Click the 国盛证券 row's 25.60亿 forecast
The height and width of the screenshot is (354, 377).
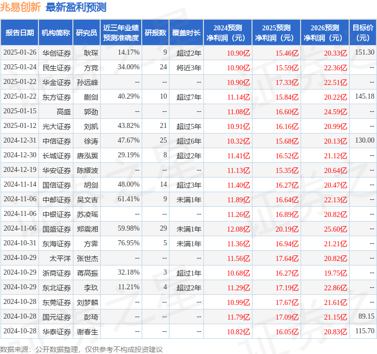tap(336, 229)
